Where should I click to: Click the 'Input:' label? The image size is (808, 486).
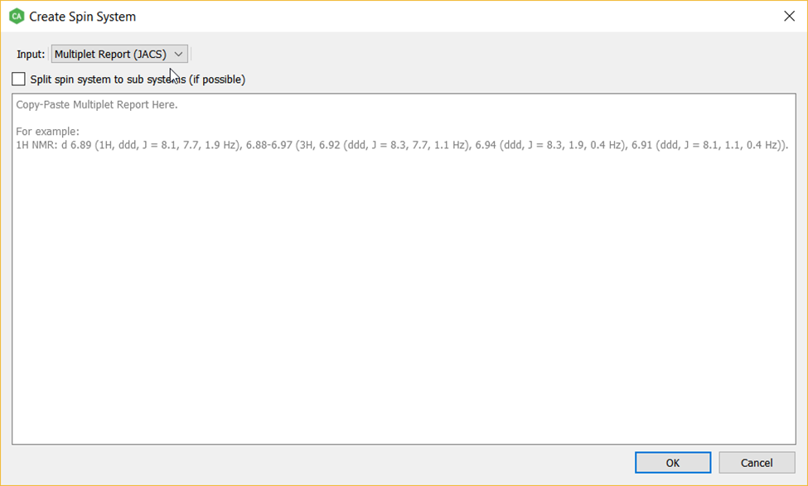(x=31, y=54)
